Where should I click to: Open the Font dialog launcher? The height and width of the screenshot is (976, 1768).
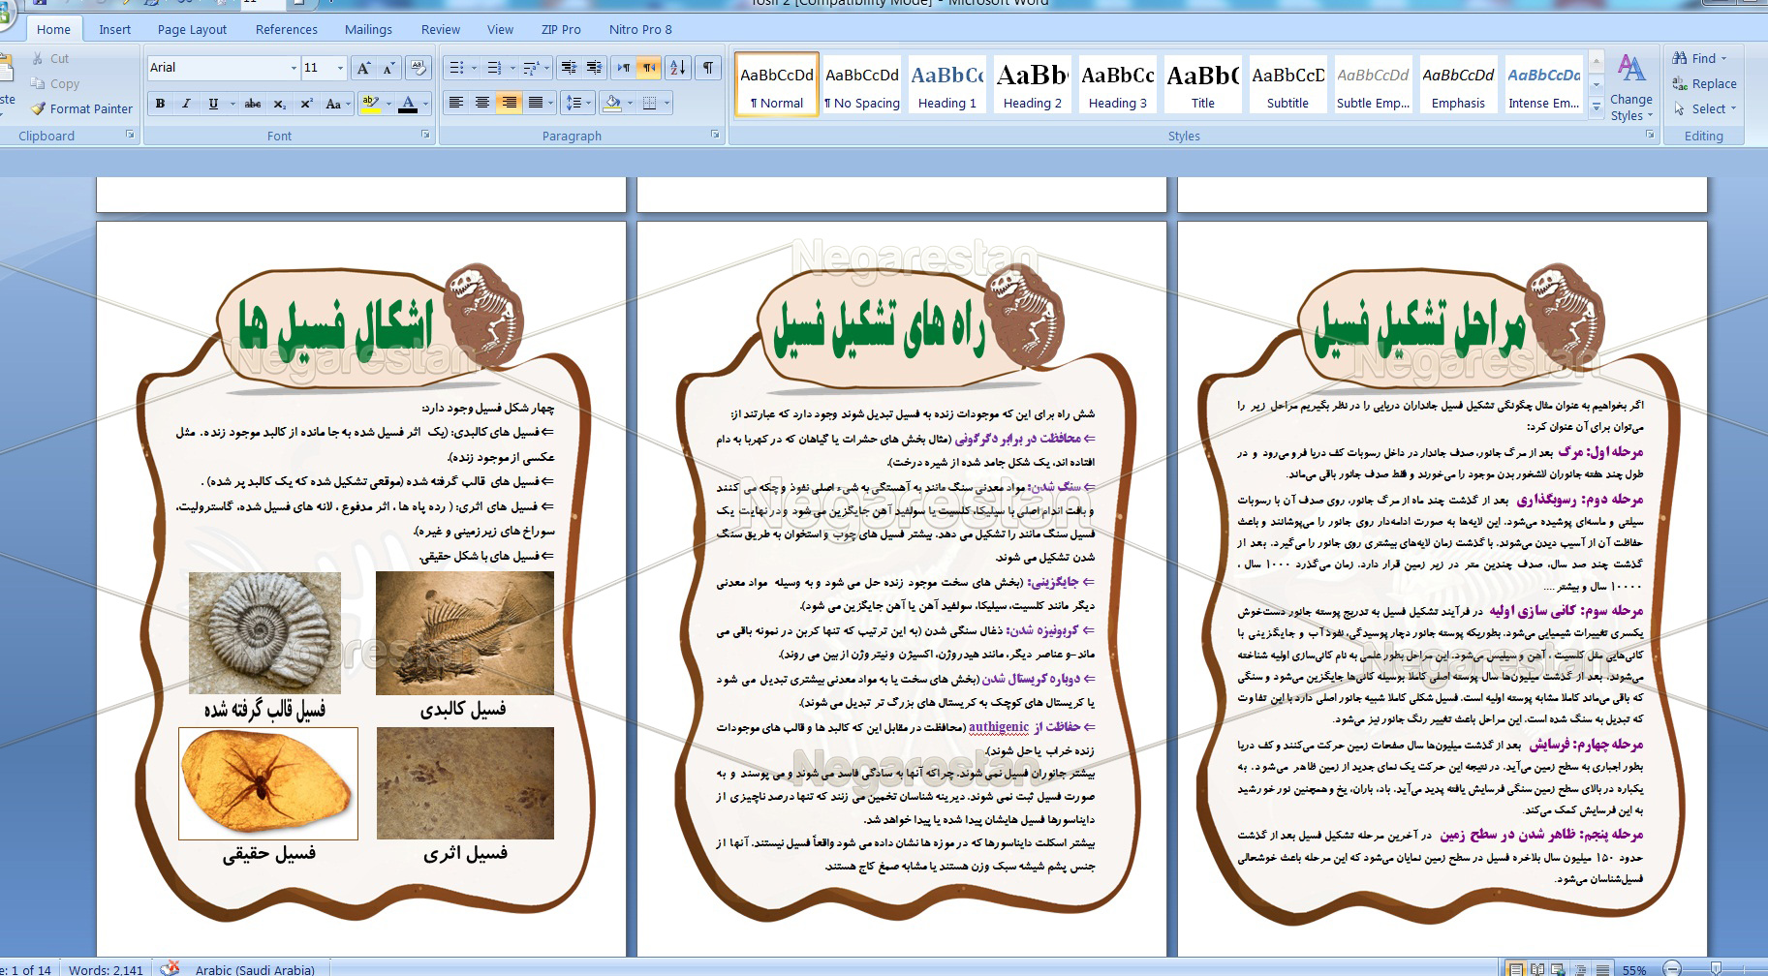tap(425, 136)
